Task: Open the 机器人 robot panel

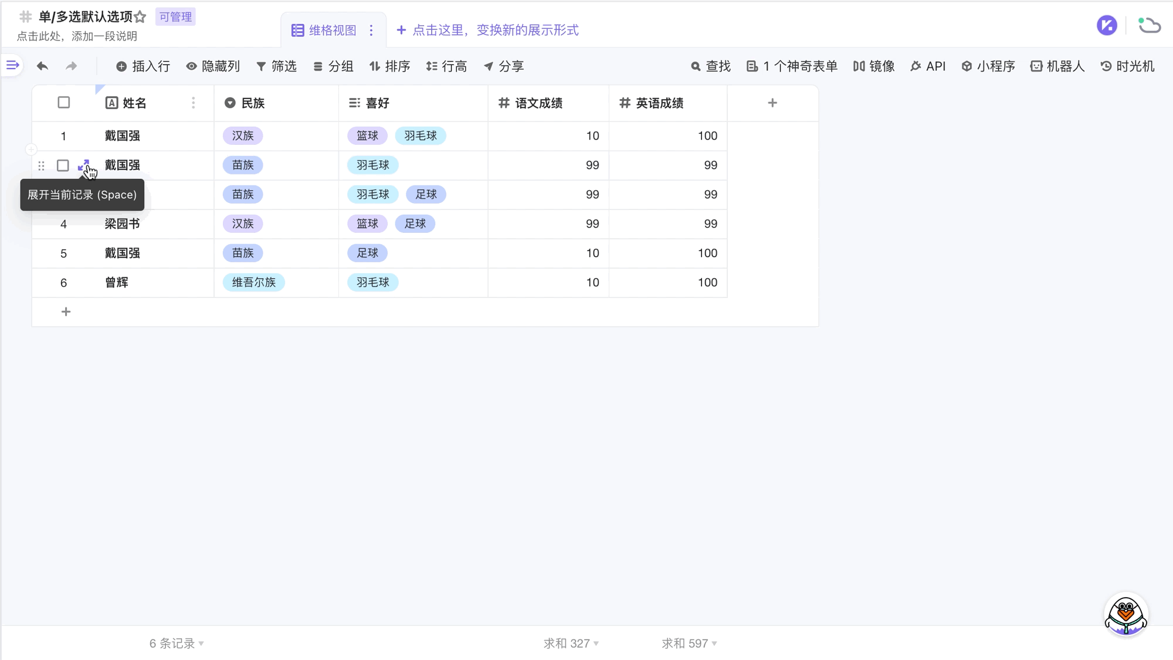Action: pyautogui.click(x=1057, y=66)
